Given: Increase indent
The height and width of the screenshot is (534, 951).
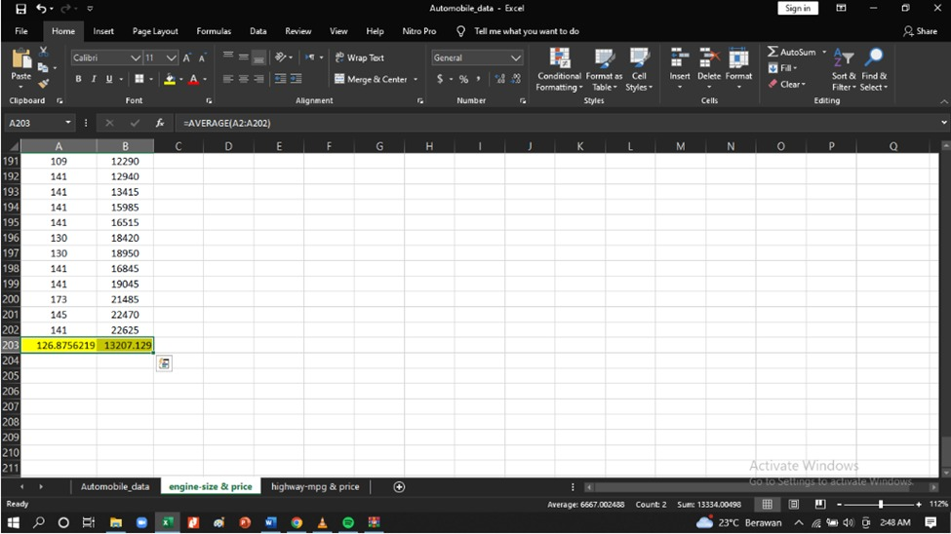Looking at the screenshot, I should [296, 79].
